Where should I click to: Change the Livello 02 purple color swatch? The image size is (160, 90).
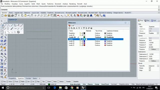[x=84, y=43]
